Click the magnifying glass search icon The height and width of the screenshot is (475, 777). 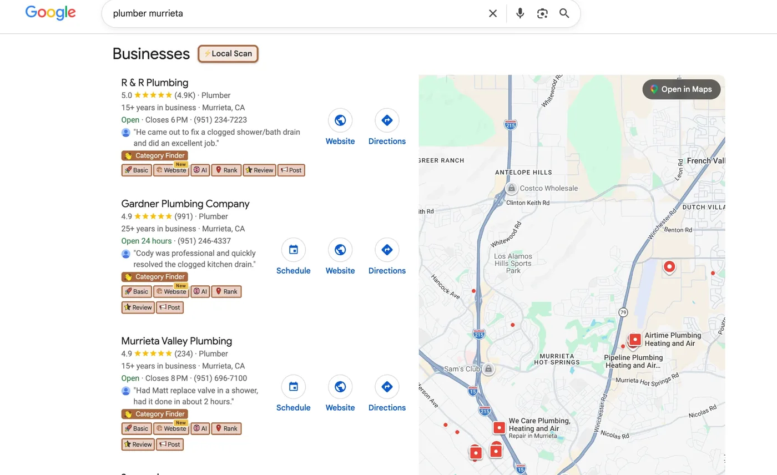coord(564,13)
